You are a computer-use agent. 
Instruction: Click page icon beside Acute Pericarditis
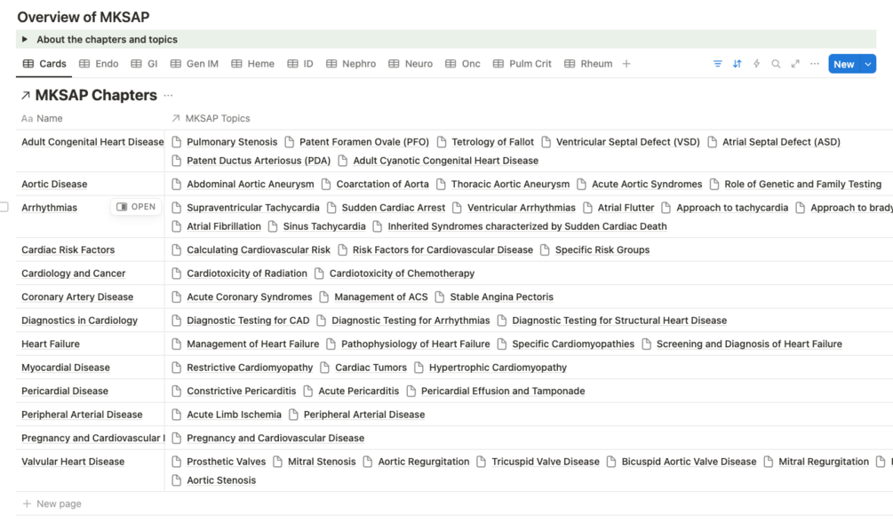click(308, 392)
